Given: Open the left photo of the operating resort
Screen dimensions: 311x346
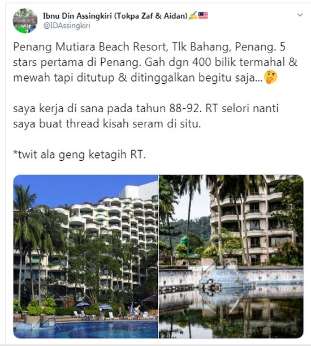Looking at the screenshot, I should pos(86,257).
